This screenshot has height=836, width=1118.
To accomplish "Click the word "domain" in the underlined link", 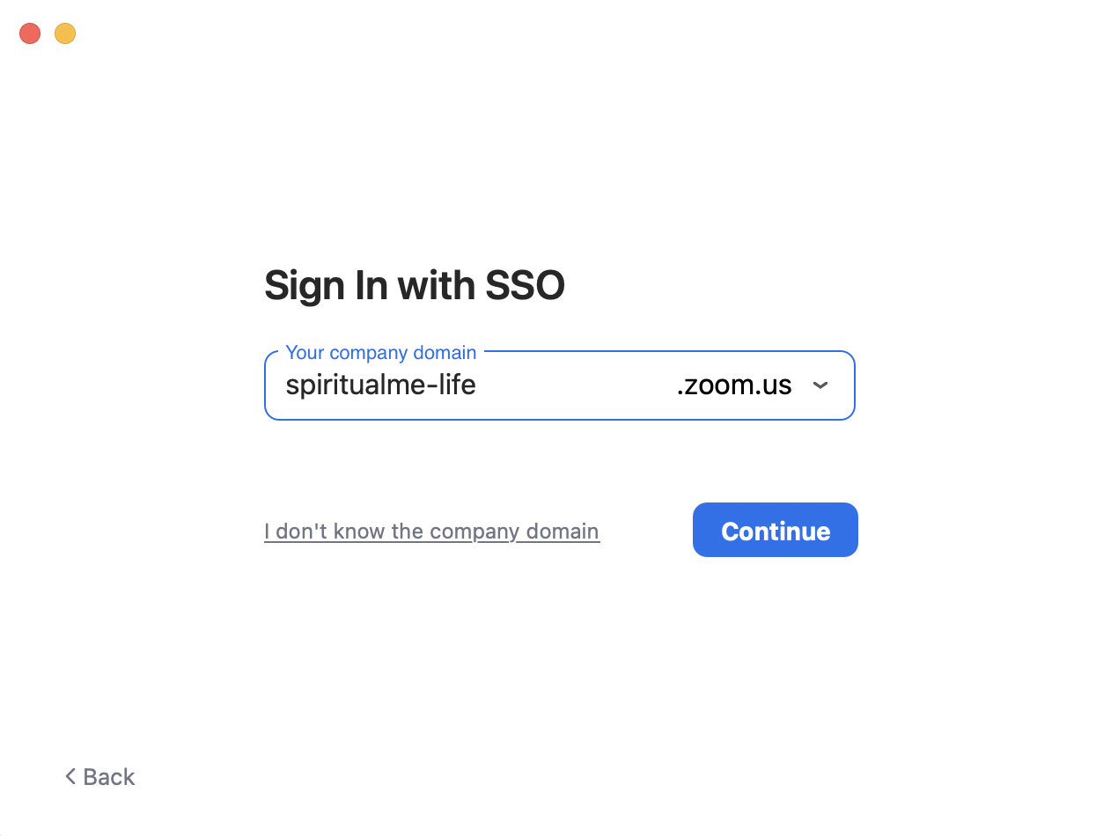I will point(563,532).
